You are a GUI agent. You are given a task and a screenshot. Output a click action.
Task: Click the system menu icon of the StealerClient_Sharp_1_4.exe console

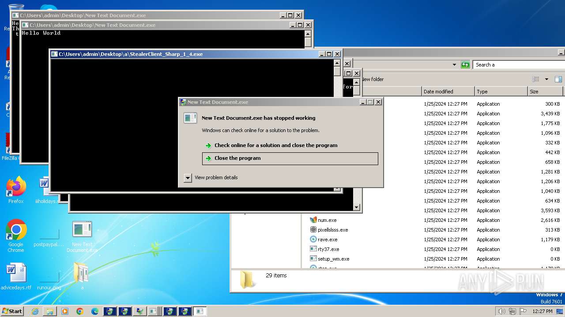[54, 54]
